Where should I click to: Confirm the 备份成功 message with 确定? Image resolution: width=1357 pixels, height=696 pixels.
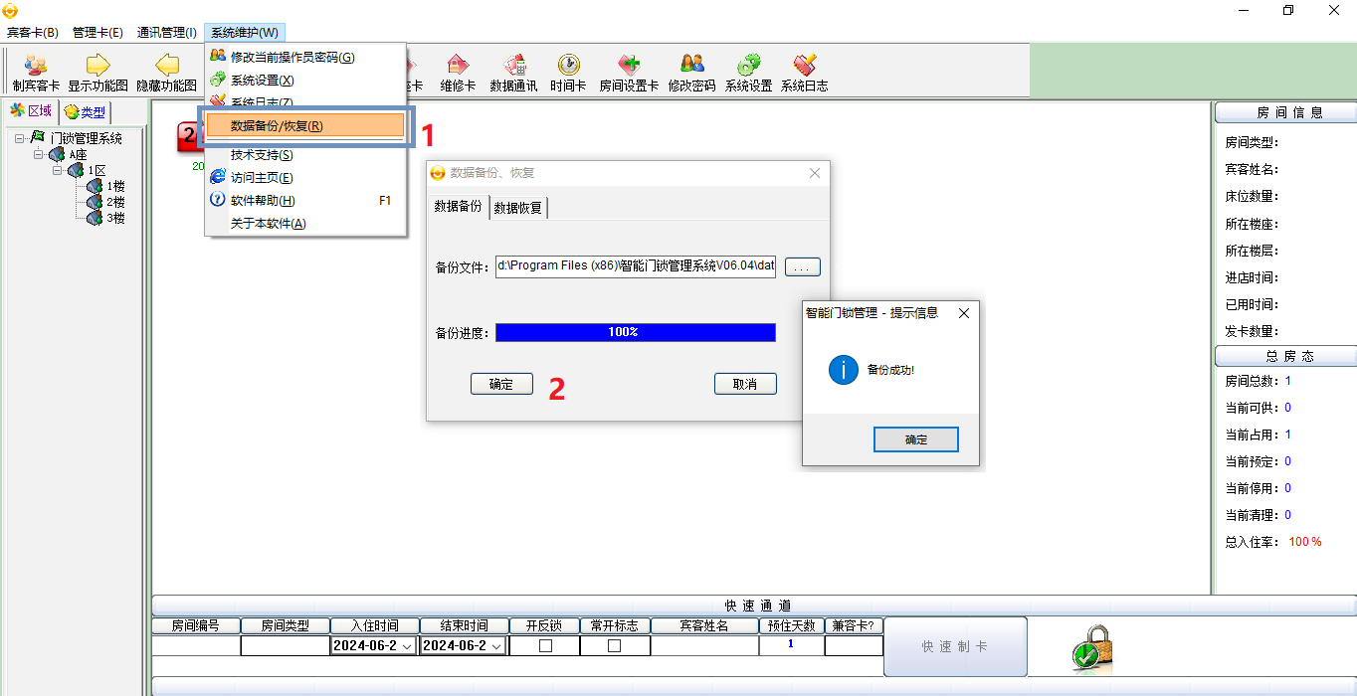pos(915,439)
